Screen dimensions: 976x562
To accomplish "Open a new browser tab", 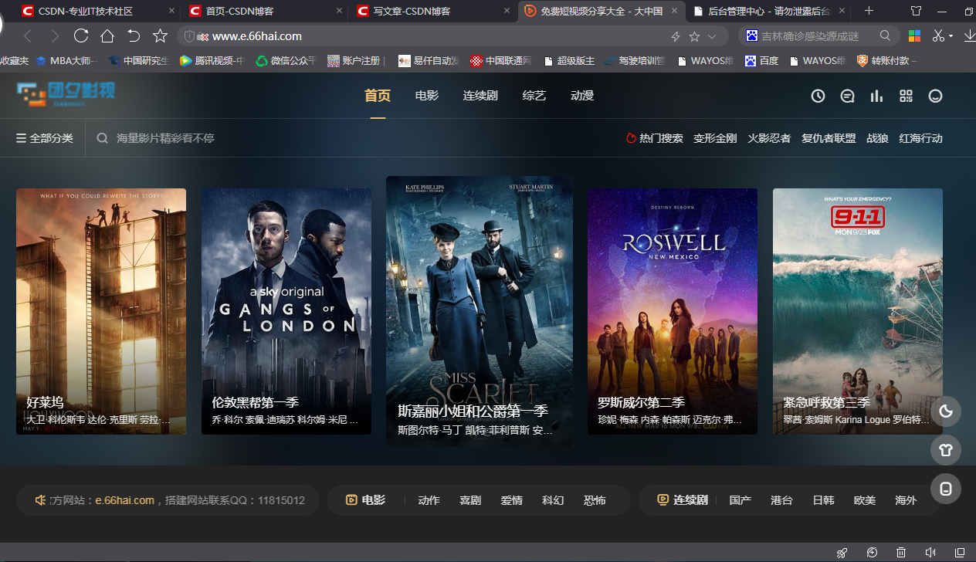I will [x=869, y=11].
